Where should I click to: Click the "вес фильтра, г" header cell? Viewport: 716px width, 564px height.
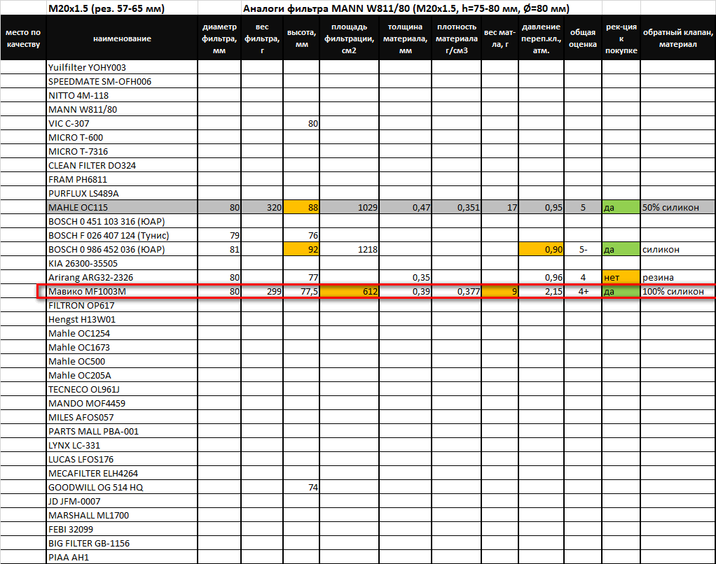point(262,38)
